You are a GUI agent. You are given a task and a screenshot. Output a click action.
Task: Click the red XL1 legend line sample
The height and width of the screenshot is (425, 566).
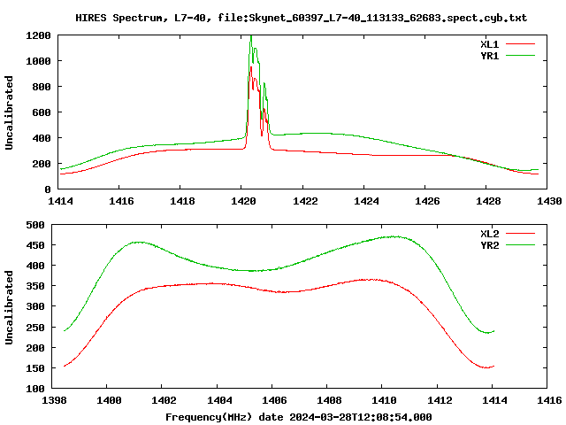(x=520, y=44)
